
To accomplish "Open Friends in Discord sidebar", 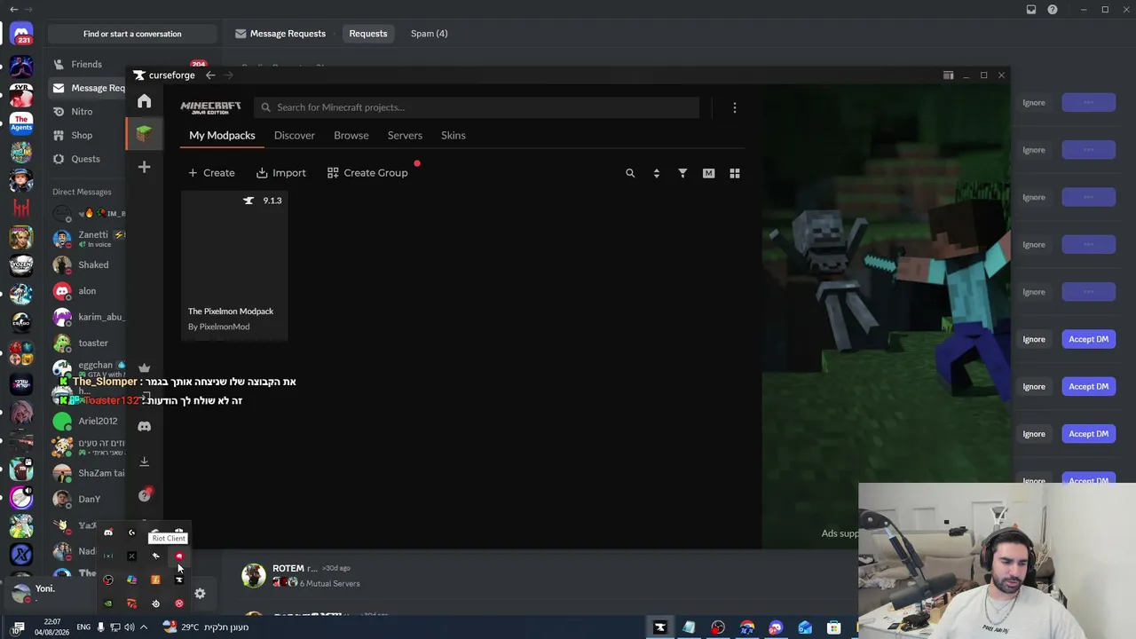I will coord(87,65).
